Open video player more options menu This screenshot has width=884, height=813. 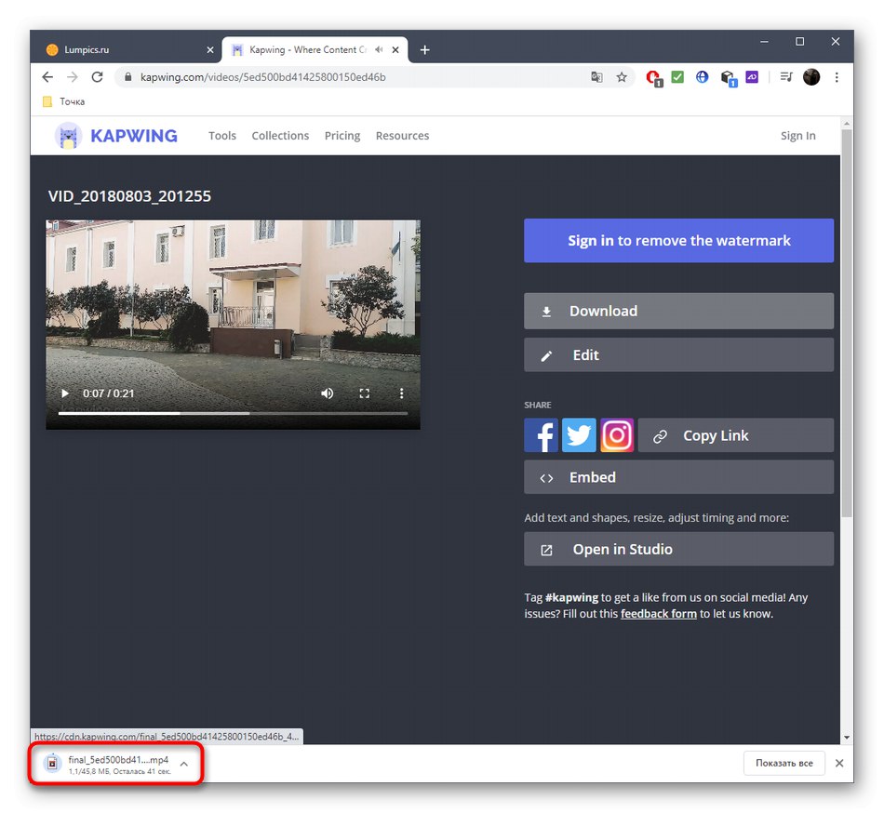coord(401,393)
